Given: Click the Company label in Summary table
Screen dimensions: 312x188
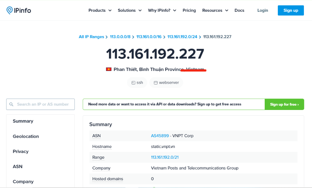Looking at the screenshot, I should 101,168.
